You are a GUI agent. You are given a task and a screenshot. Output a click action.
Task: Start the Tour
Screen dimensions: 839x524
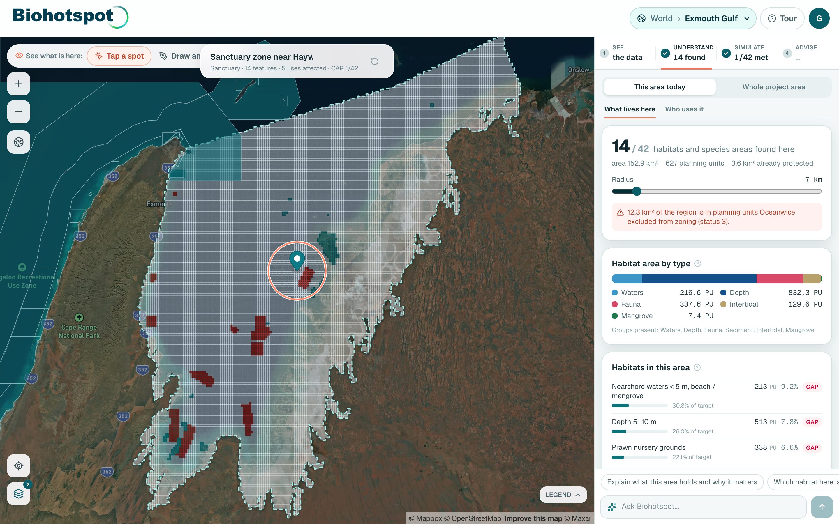click(782, 18)
